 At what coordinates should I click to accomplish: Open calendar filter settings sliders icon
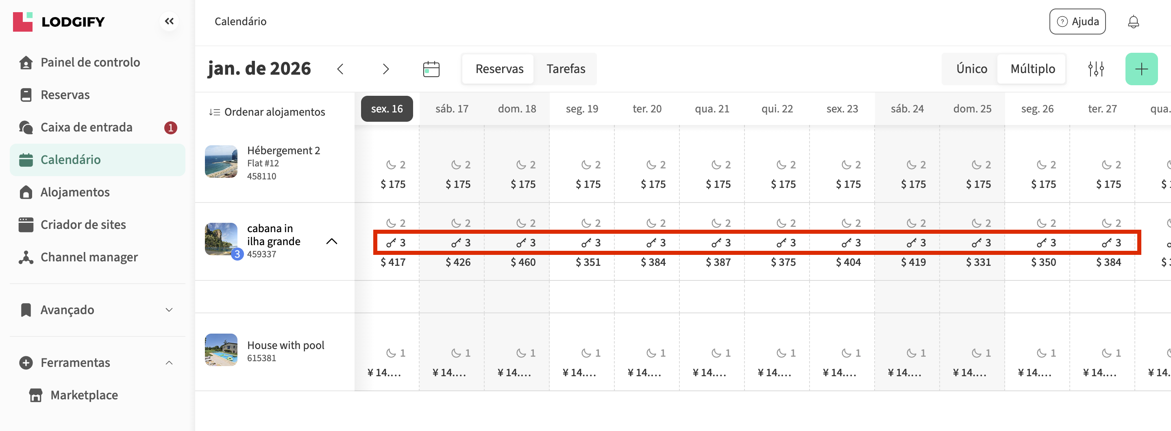(1095, 69)
